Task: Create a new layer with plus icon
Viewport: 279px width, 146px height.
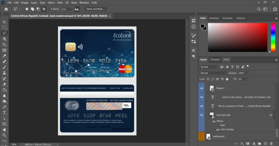Action: coord(265,143)
